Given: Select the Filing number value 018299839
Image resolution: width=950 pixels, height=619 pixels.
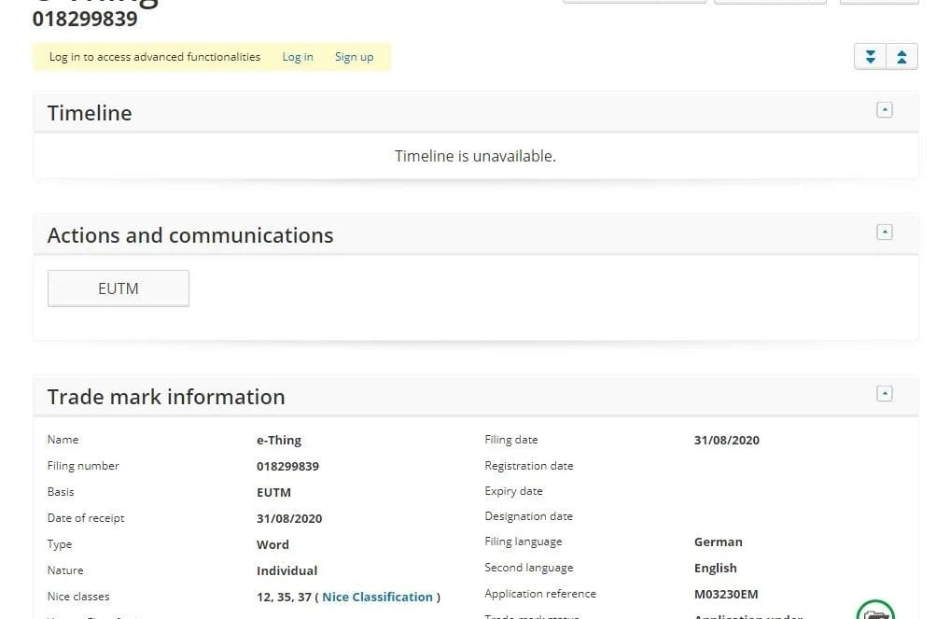Looking at the screenshot, I should 287,466.
